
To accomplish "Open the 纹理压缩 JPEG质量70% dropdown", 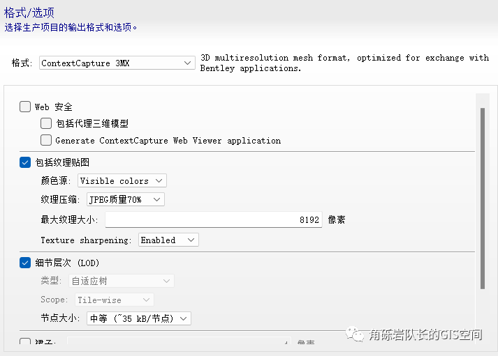I will [125, 200].
